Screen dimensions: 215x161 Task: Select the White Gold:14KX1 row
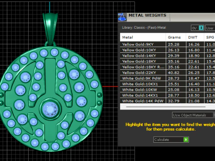click(168, 95)
